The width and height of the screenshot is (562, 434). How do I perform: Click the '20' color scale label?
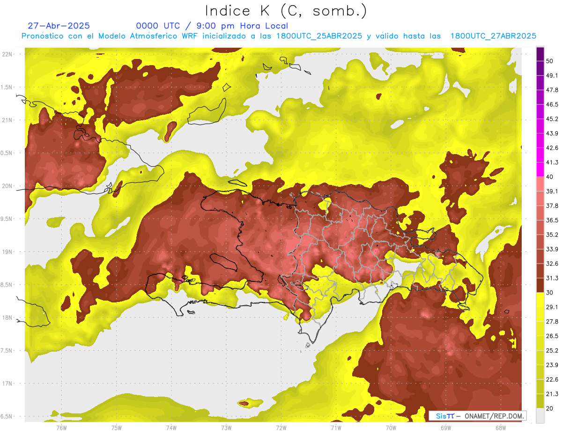550,408
